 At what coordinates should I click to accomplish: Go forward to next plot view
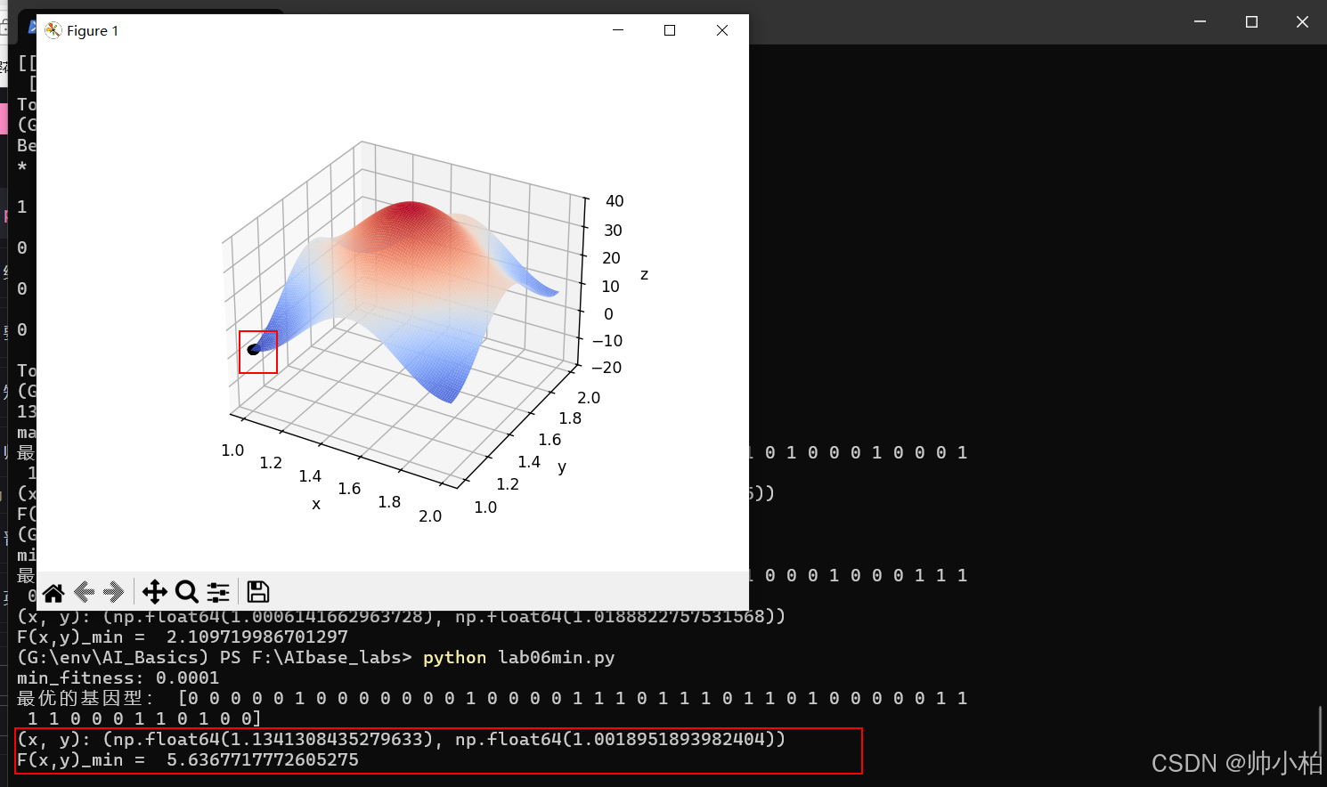pyautogui.click(x=114, y=592)
